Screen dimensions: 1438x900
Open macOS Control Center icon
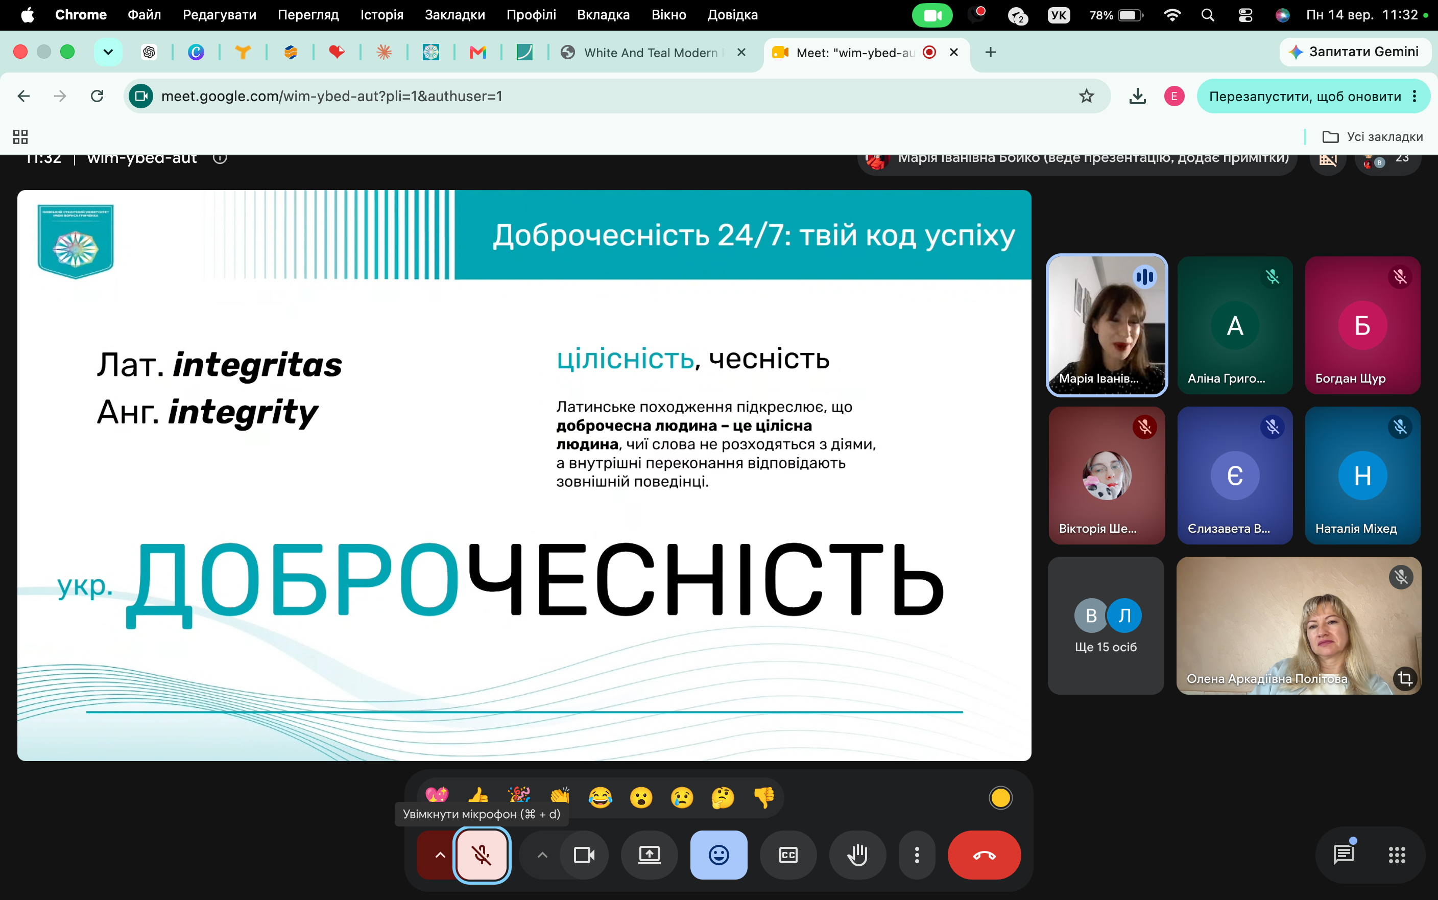point(1244,15)
